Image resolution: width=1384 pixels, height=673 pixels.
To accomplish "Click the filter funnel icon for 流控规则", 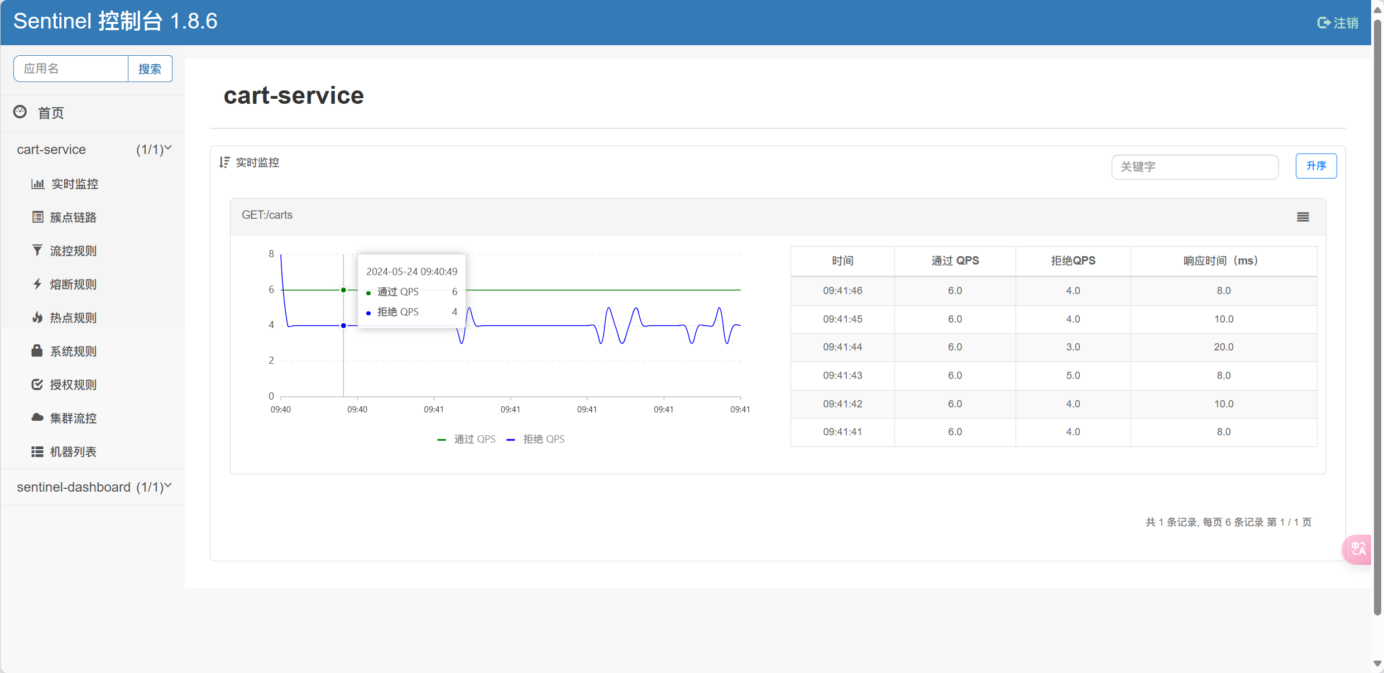I will point(37,251).
